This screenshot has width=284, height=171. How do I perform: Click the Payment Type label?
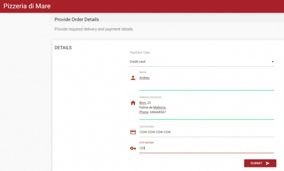(140, 53)
